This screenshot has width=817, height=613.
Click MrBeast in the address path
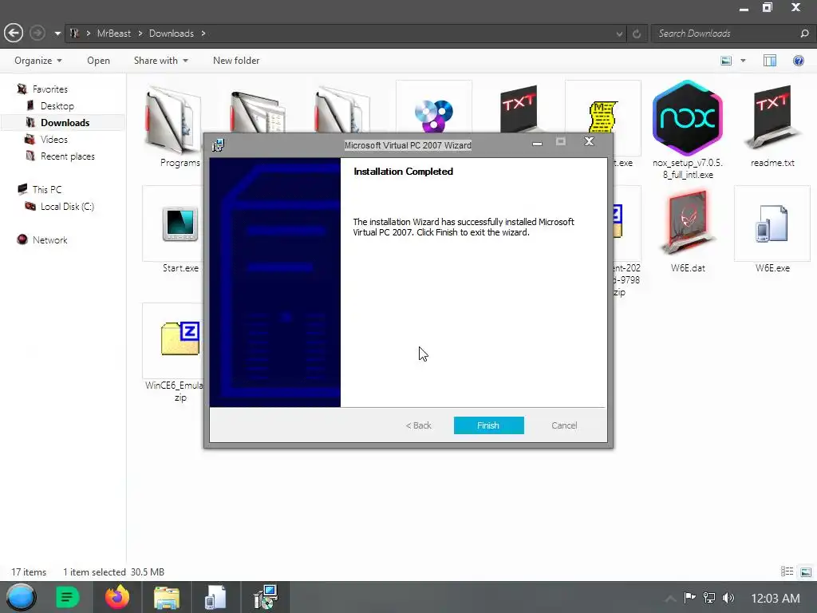point(113,34)
